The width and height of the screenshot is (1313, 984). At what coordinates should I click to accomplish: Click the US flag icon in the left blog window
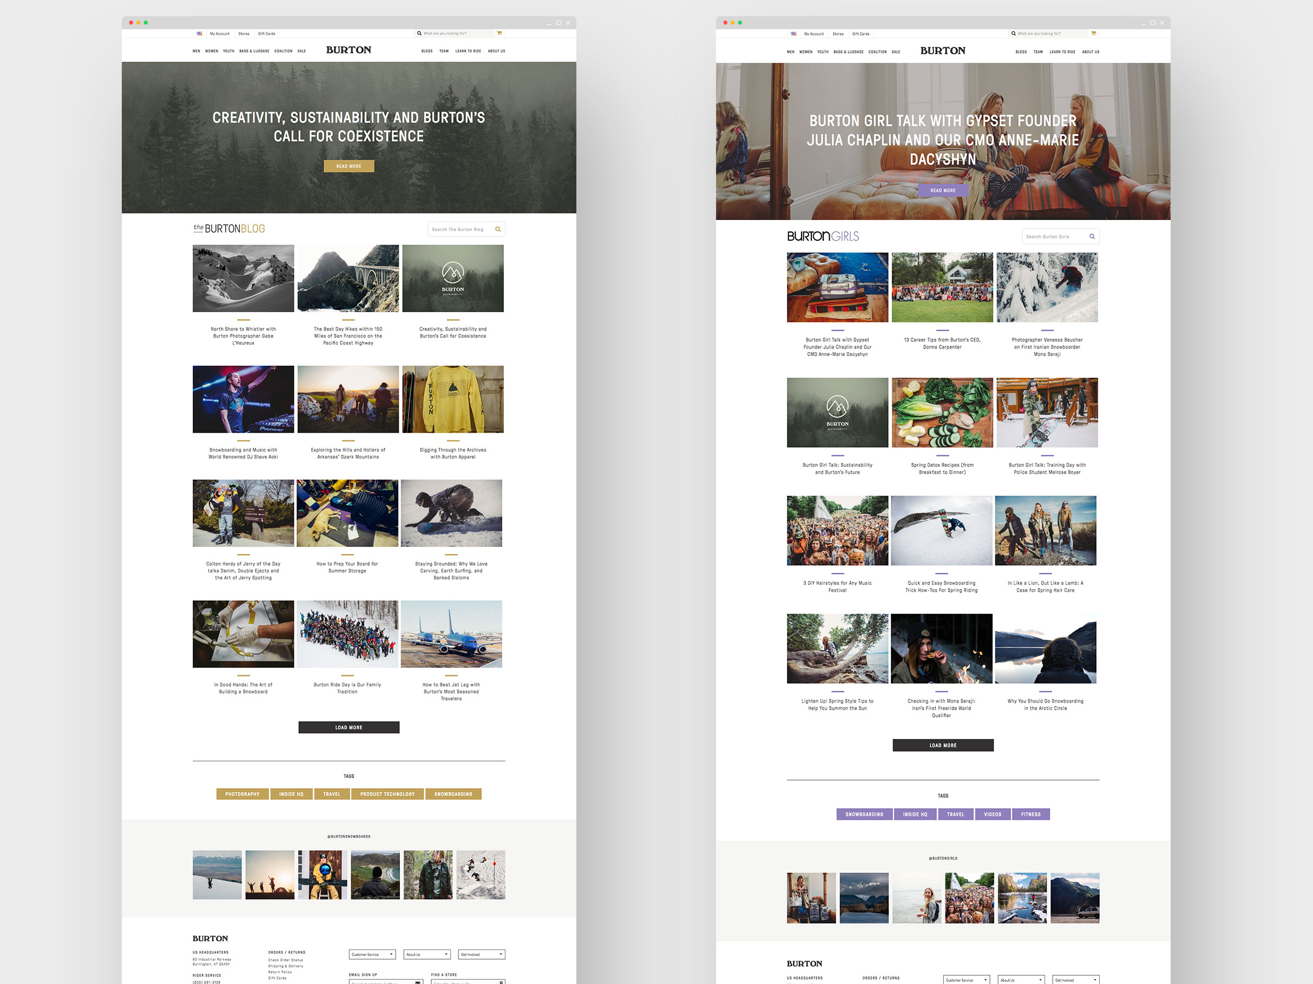click(200, 33)
